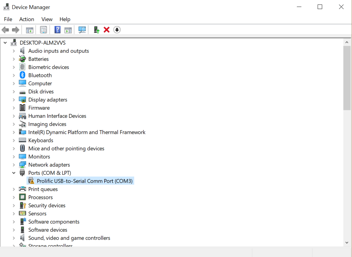Click the Update device driver icon
Viewport: 352px width, 257px height.
(96, 30)
